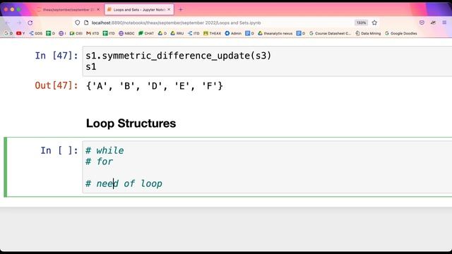Open theanalytix nexus Drive bookmark
Viewport: 452px width, 254px height.
pyautogui.click(x=275, y=33)
